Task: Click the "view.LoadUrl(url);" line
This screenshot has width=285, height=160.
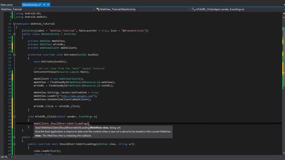Action: (47, 151)
